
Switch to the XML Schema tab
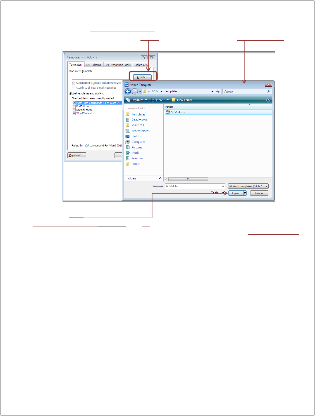click(x=94, y=65)
